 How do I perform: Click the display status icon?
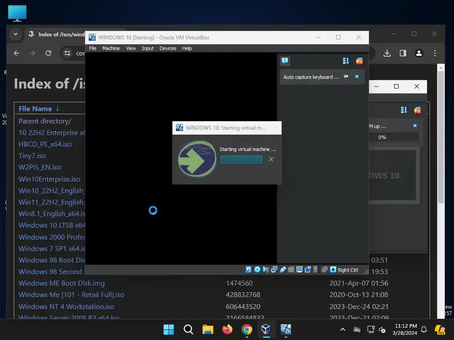tap(299, 270)
